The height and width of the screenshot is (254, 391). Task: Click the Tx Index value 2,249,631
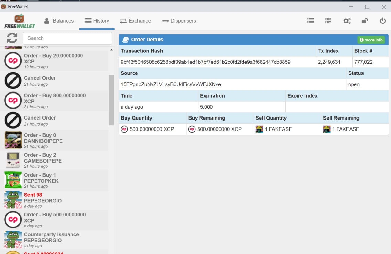tap(329, 62)
